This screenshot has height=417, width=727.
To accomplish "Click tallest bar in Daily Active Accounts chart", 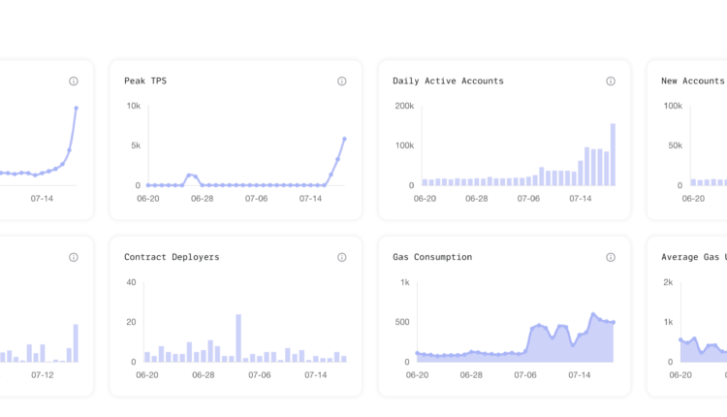I will coord(613,154).
